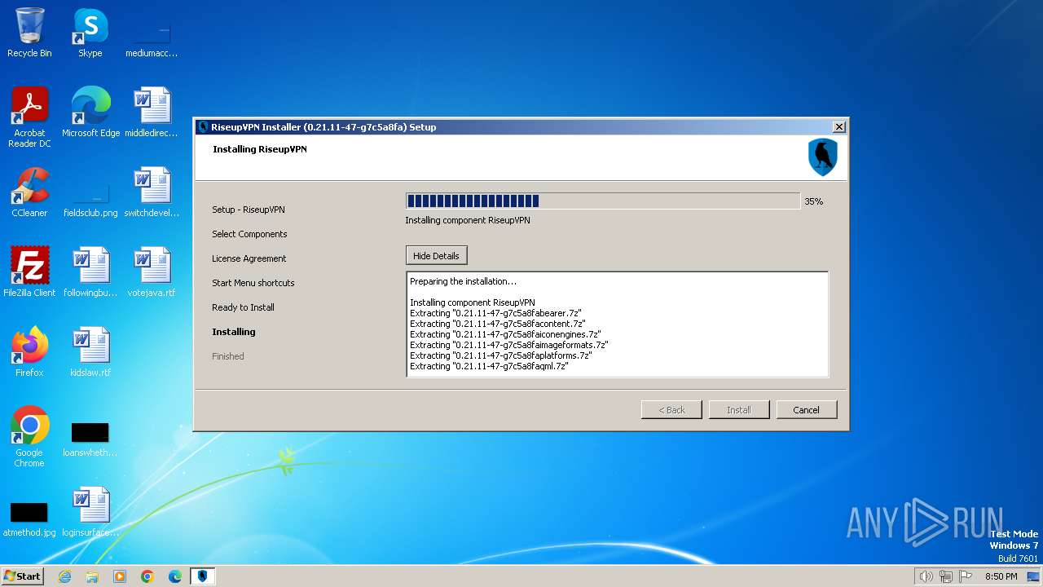The height and width of the screenshot is (587, 1043).
Task: Click the extracting qml.7z log line
Action: click(489, 367)
